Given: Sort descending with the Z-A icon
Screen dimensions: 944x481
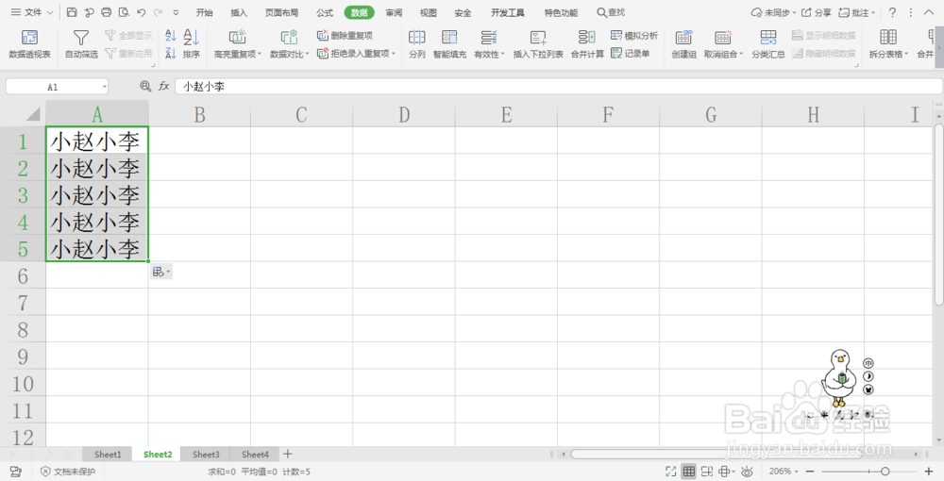Looking at the screenshot, I should point(171,54).
